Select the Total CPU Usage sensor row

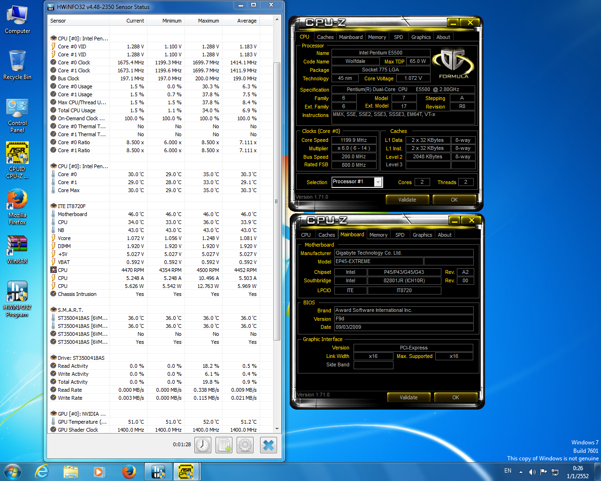coord(160,110)
